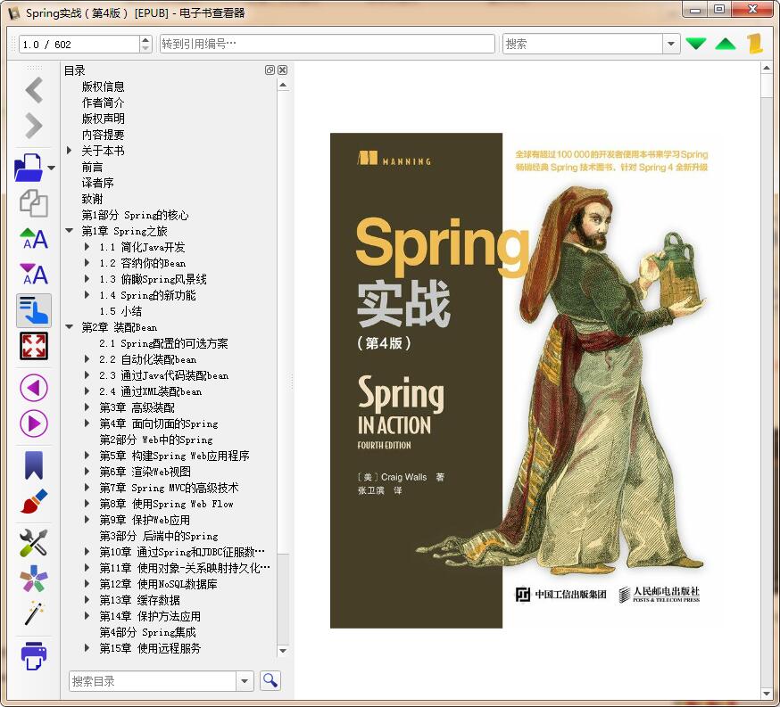Open 版权信息 in the contents
Image resolution: width=780 pixels, height=707 pixels.
pyautogui.click(x=103, y=86)
